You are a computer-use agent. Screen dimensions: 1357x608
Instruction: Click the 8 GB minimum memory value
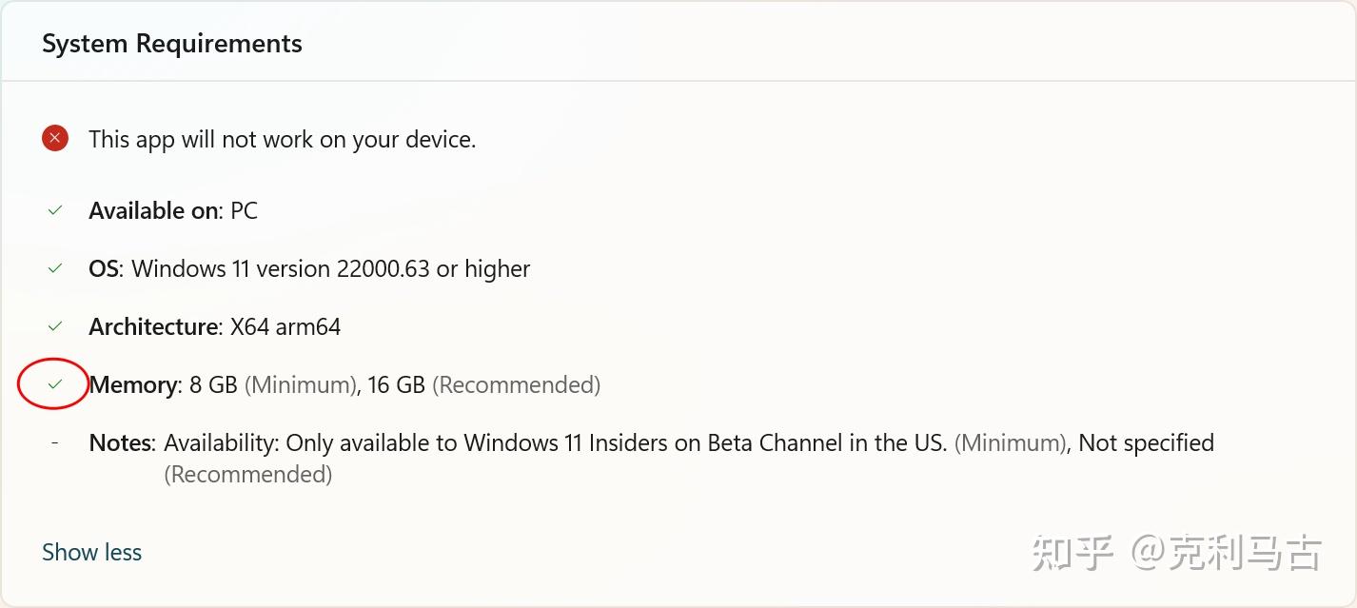pos(213,384)
